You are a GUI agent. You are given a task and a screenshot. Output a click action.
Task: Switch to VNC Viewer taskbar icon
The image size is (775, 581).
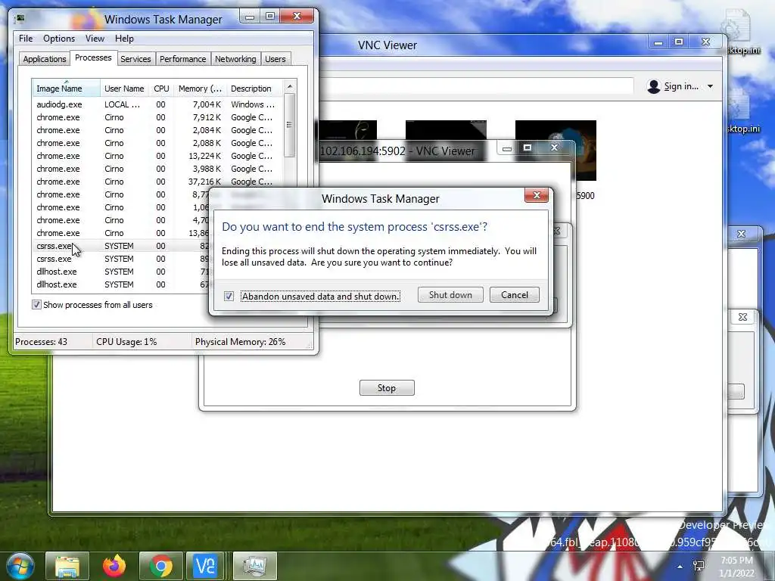coord(206,566)
